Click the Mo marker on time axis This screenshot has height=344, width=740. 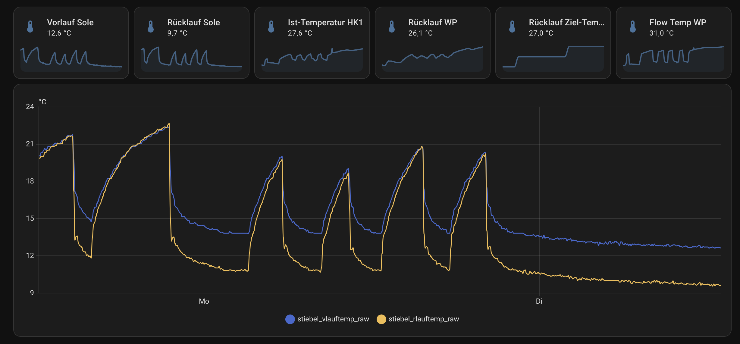click(204, 301)
